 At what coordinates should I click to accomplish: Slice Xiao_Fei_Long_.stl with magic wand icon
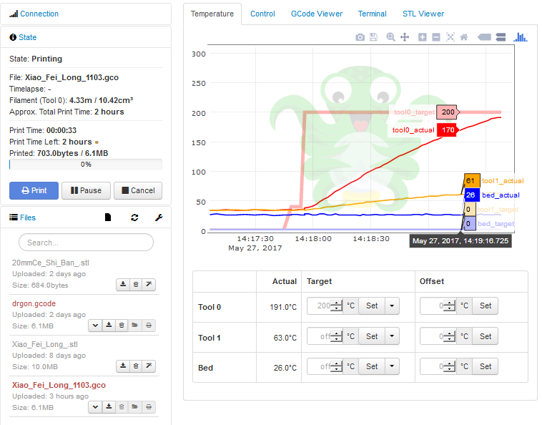[149, 366]
